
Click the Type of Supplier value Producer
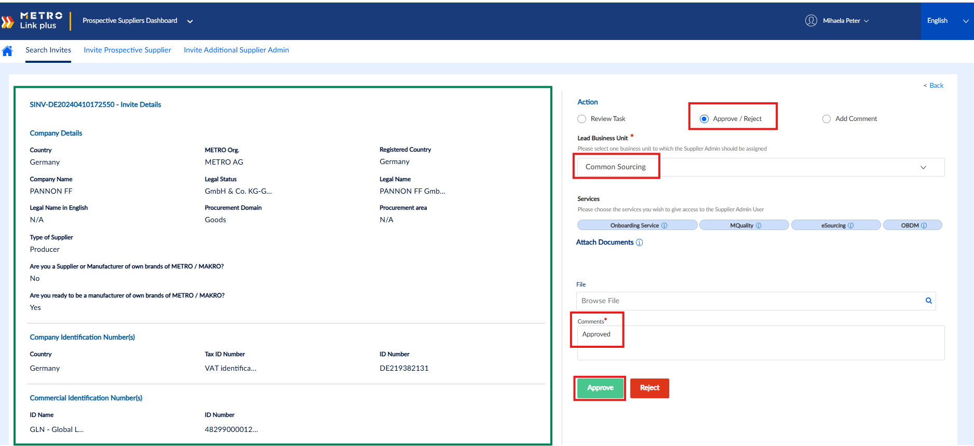point(45,249)
